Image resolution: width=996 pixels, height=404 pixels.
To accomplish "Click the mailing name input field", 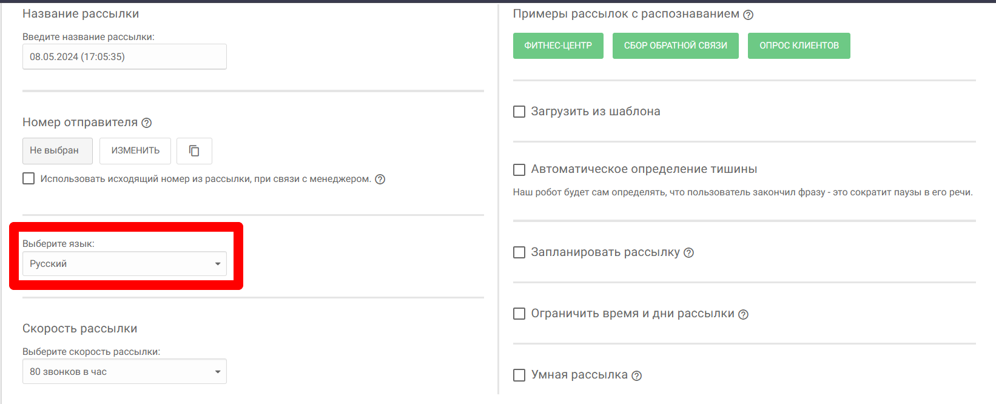I will [124, 57].
